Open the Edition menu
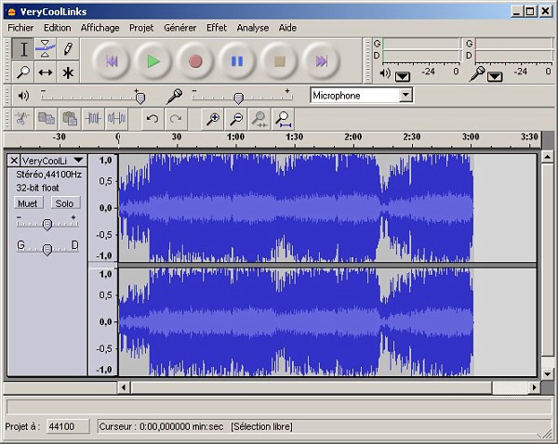This screenshot has height=444, width=558. 58,28
